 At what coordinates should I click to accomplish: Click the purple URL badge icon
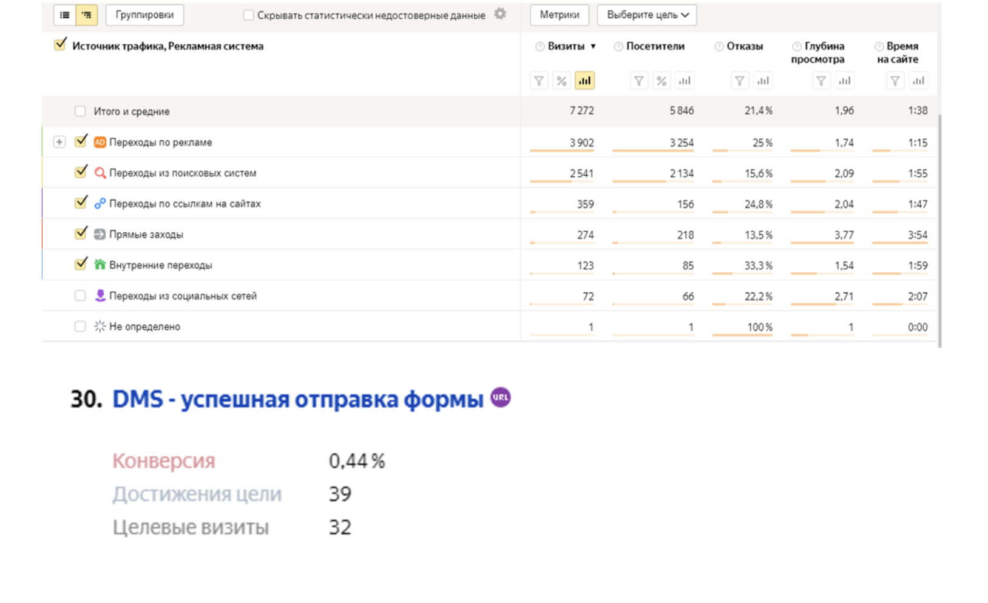(x=501, y=397)
